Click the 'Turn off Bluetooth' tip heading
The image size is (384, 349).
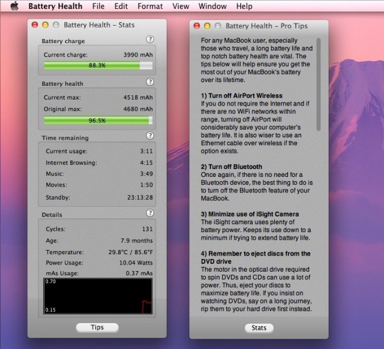point(232,167)
